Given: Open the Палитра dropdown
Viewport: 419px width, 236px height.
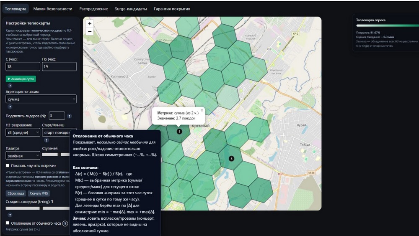Looking at the screenshot, I should (23, 155).
